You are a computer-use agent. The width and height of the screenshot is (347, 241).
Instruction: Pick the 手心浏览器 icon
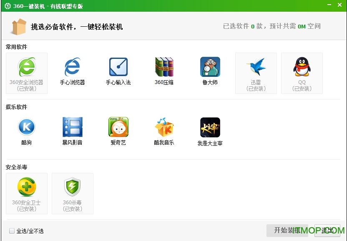coord(73,67)
